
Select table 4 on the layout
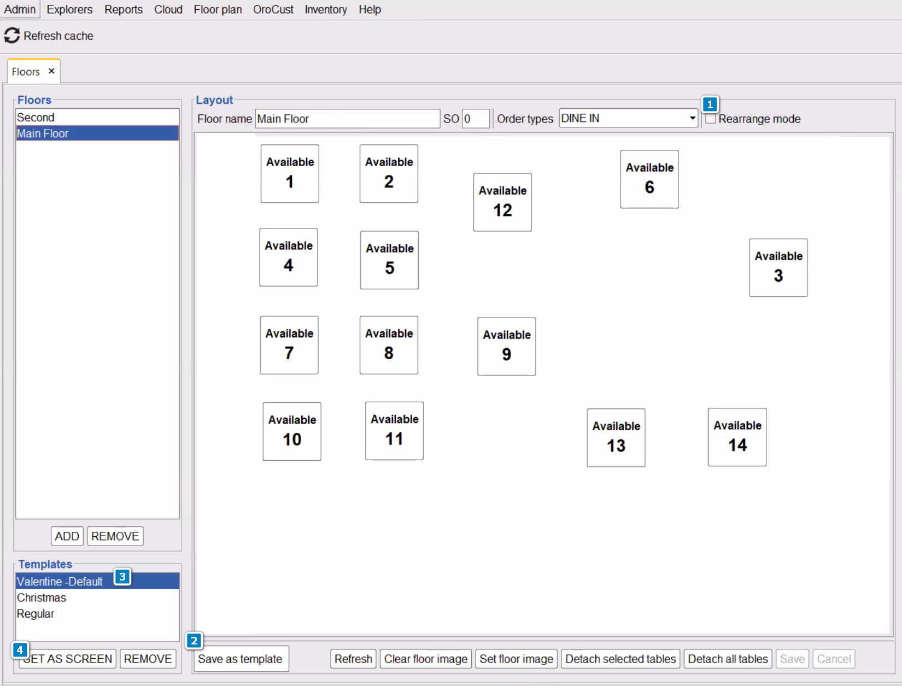(289, 257)
